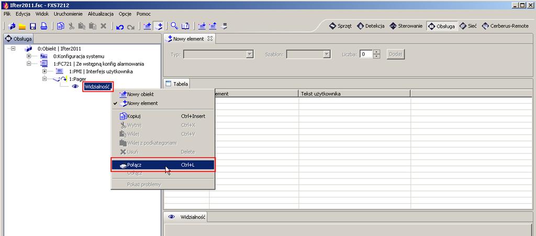The image size is (536, 236).
Task: Collapse the 0:Obiekt Ifter2011 tree node
Action: tap(13, 49)
